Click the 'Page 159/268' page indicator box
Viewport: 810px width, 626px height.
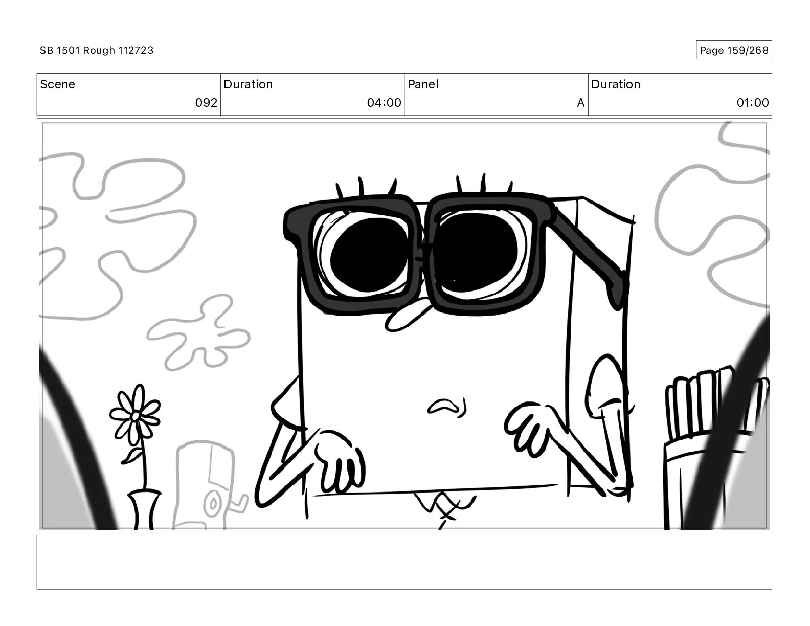coord(734,50)
